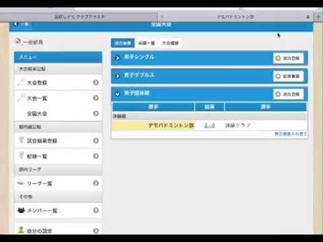Screen dimensions: 323x242
Task: Open 全国大会 via its arrow icon
Action: pyautogui.click(x=96, y=114)
